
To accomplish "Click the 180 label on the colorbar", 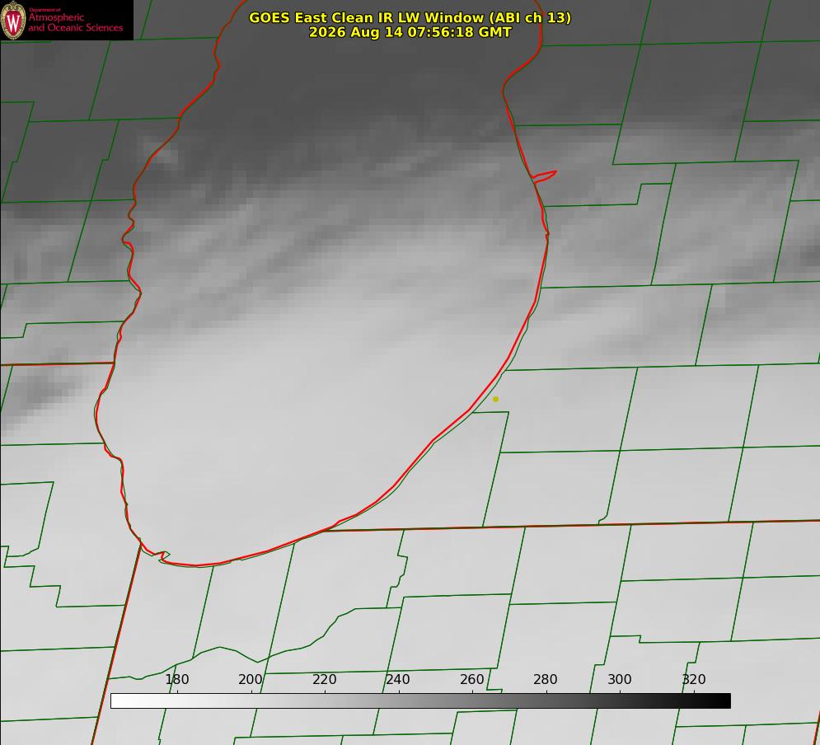I will 176,679.
